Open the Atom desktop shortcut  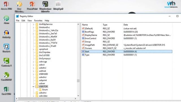pos(6,20)
